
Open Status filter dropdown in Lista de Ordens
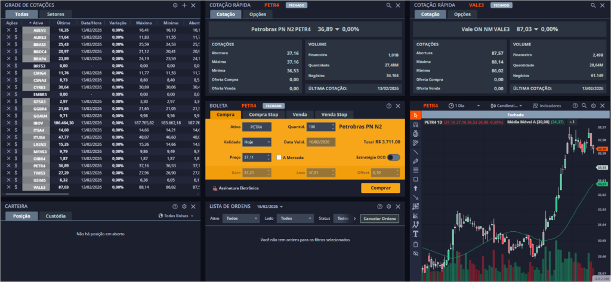(342, 219)
